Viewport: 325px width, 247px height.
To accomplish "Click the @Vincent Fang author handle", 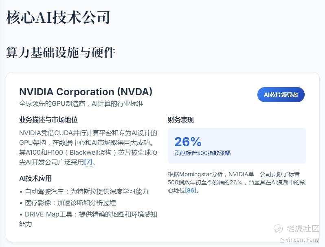I will pos(299,240).
